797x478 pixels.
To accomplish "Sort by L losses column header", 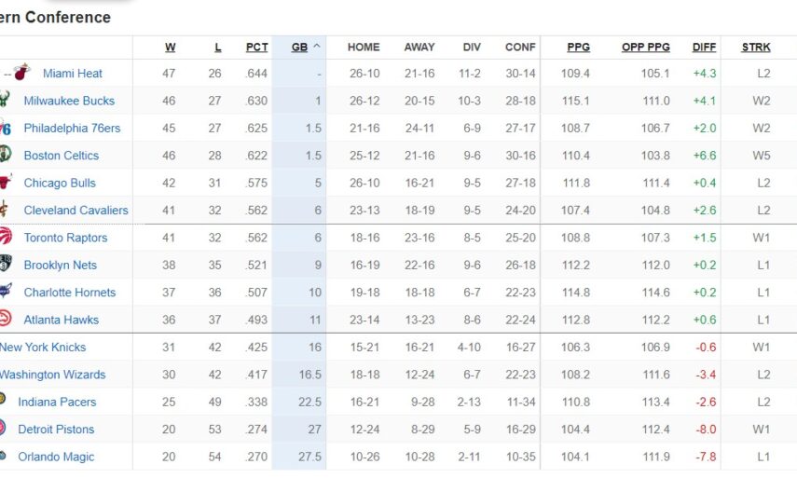I will 218,48.
